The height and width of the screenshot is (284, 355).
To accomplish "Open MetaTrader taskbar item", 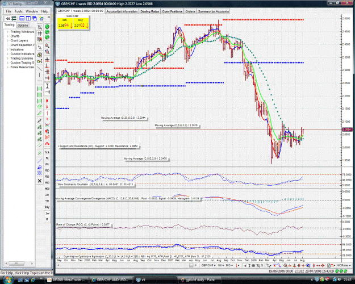I will (x=66, y=280).
